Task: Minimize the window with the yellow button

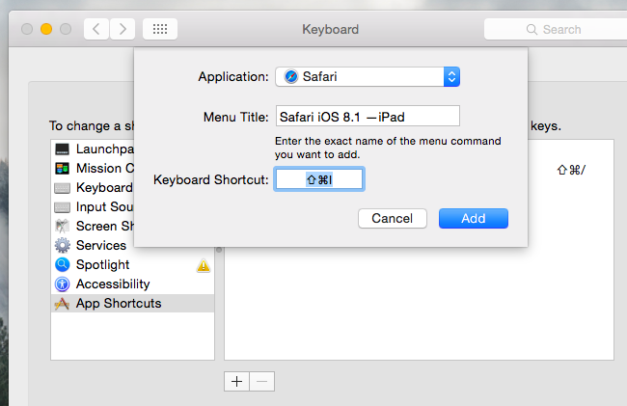Action: (46, 29)
